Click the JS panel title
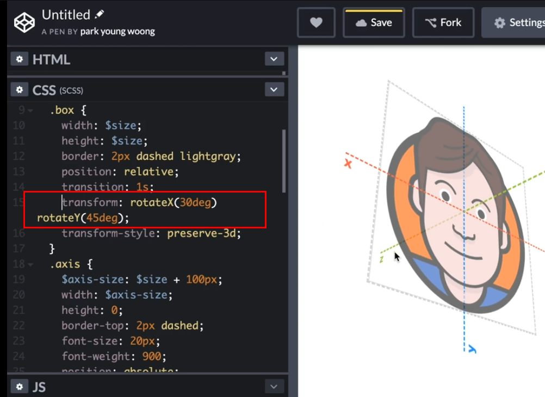The height and width of the screenshot is (397, 545). pos(39,387)
